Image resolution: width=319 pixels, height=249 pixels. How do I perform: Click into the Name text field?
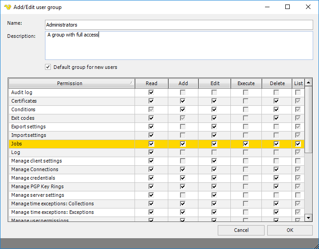coord(179,25)
